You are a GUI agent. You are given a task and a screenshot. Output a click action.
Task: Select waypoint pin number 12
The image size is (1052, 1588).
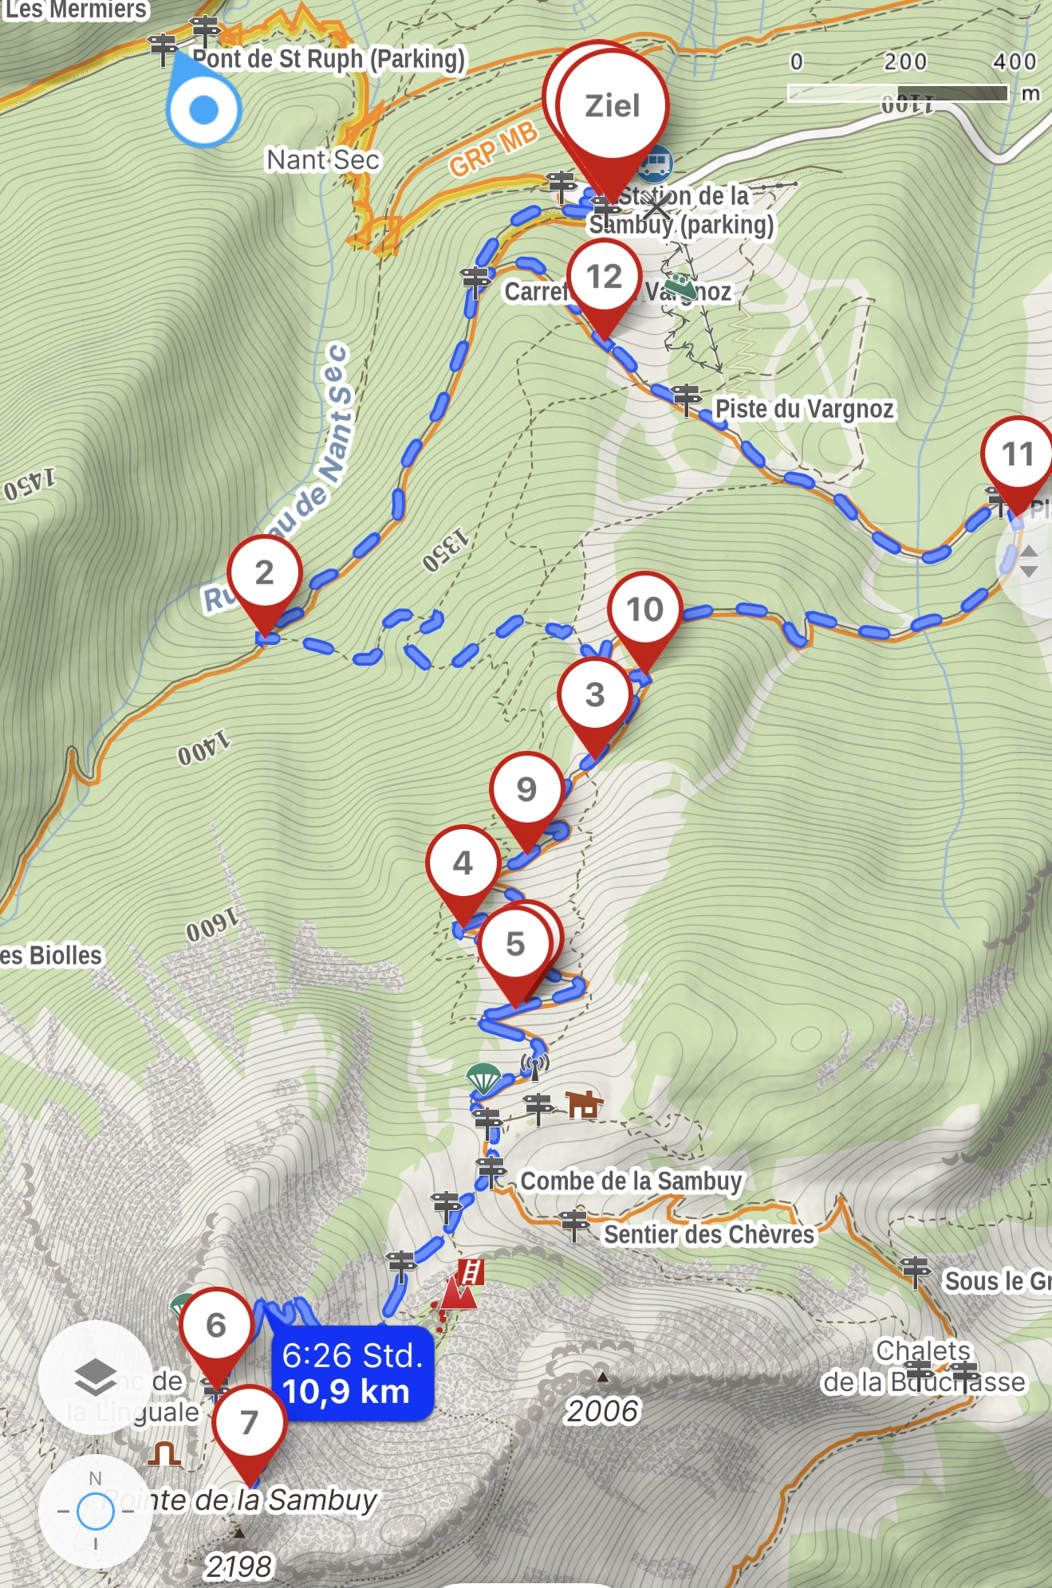(604, 289)
